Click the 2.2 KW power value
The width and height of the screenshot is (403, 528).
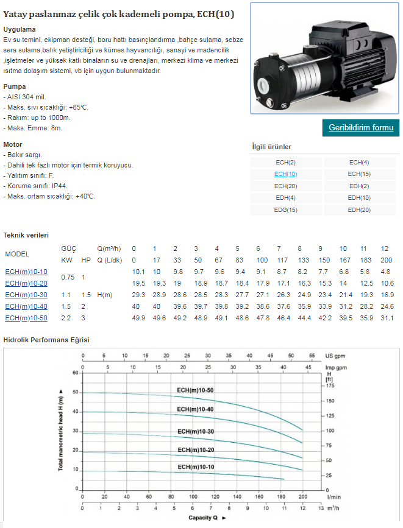point(66,319)
